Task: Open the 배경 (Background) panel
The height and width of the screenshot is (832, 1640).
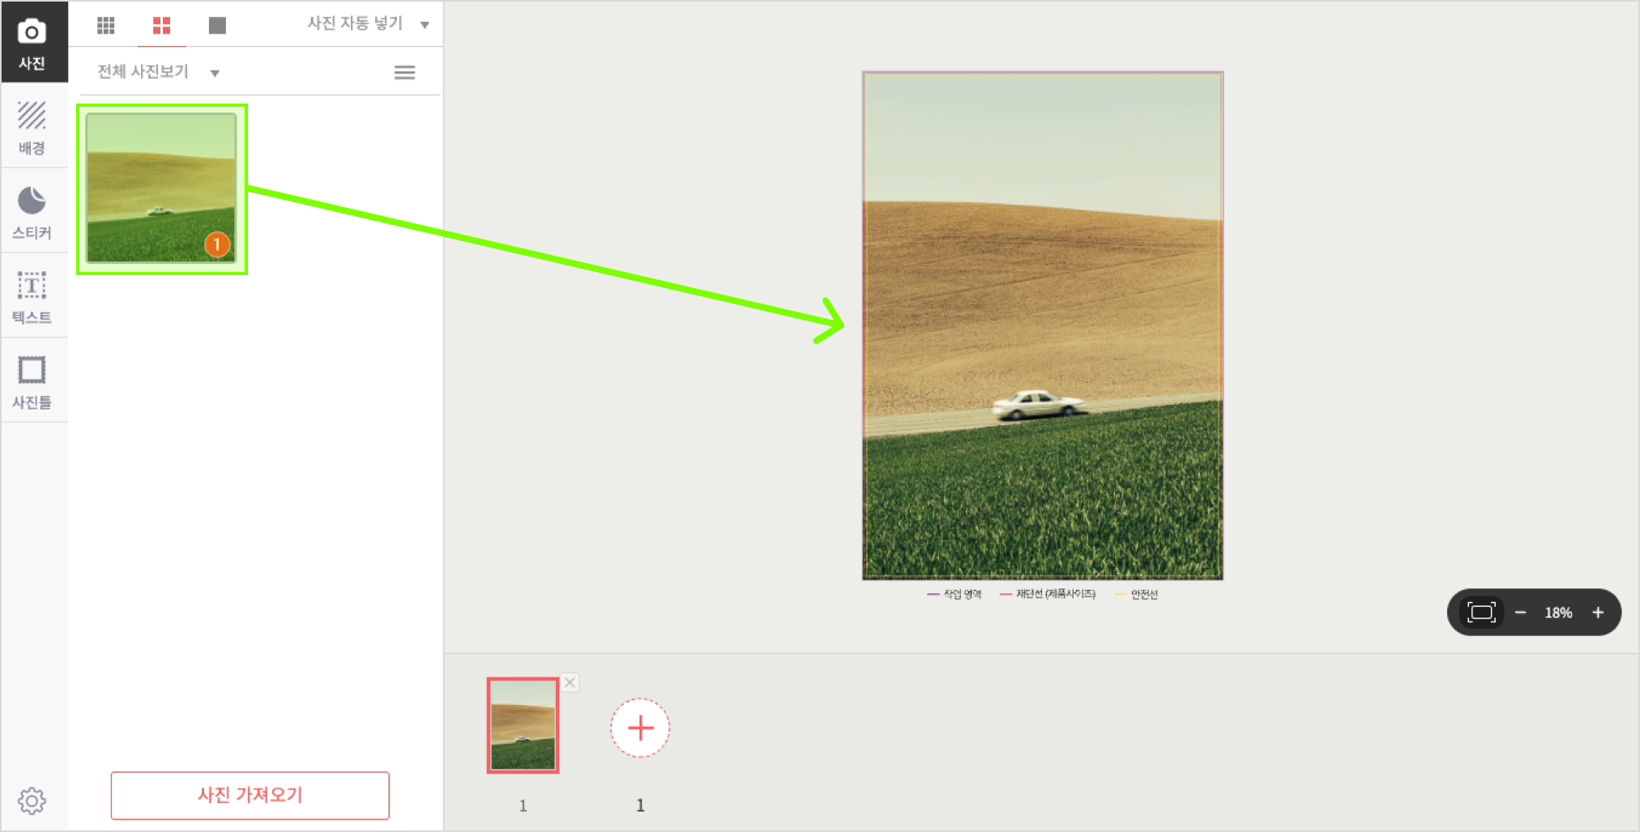Action: point(32,127)
